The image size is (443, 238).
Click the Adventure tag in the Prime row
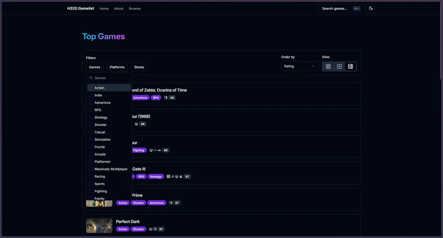(x=157, y=203)
